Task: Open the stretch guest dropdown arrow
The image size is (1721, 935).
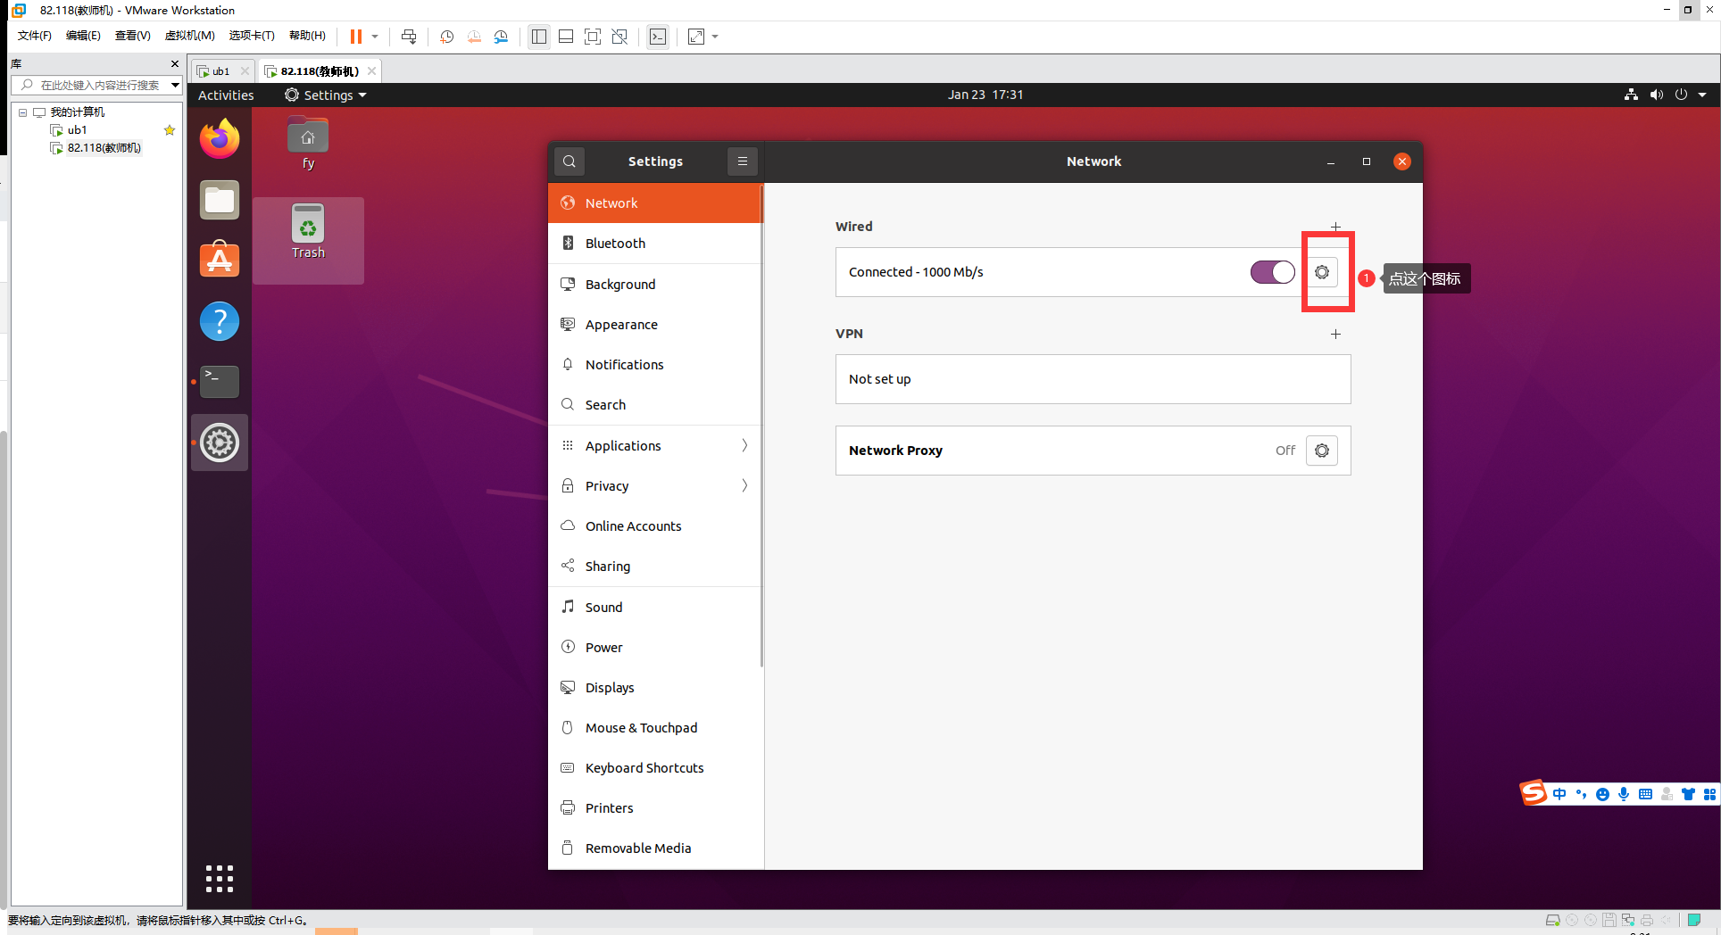Action: point(715,37)
